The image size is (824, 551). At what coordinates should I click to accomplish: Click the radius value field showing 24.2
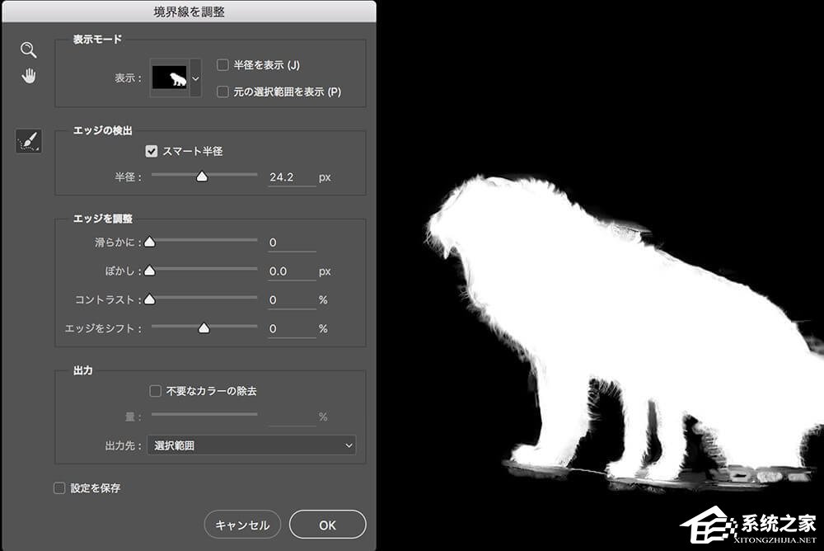290,176
